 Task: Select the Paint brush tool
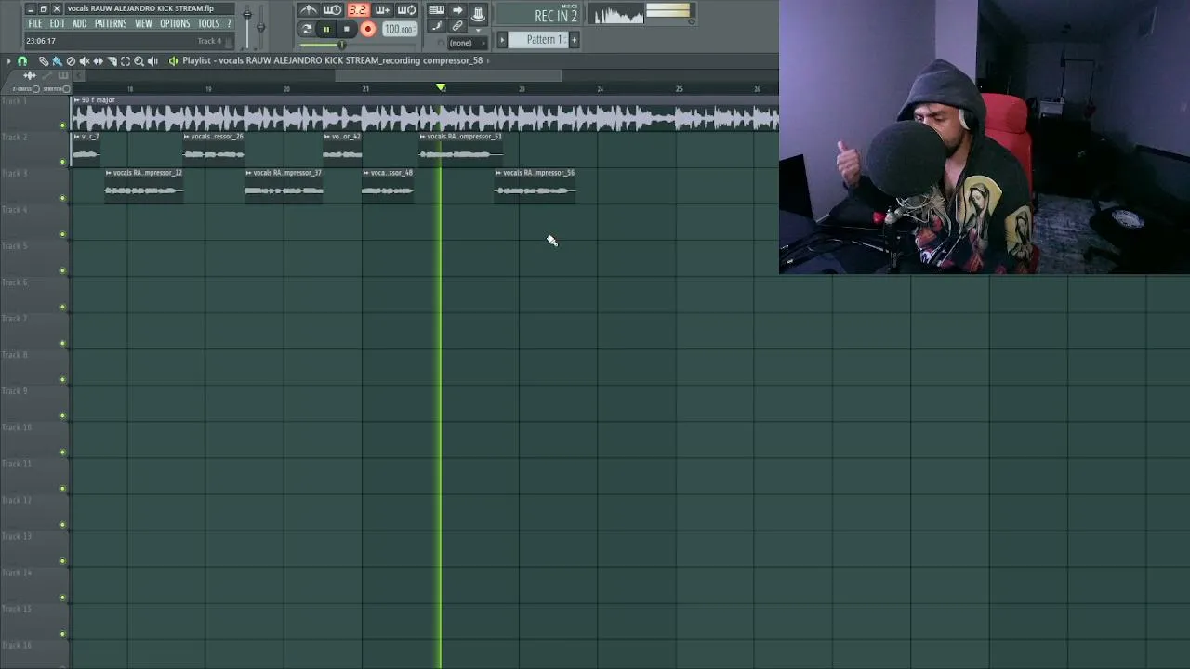[57, 61]
